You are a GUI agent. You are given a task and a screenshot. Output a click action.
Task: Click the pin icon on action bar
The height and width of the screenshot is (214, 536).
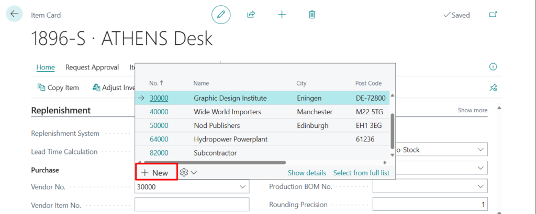(493, 88)
